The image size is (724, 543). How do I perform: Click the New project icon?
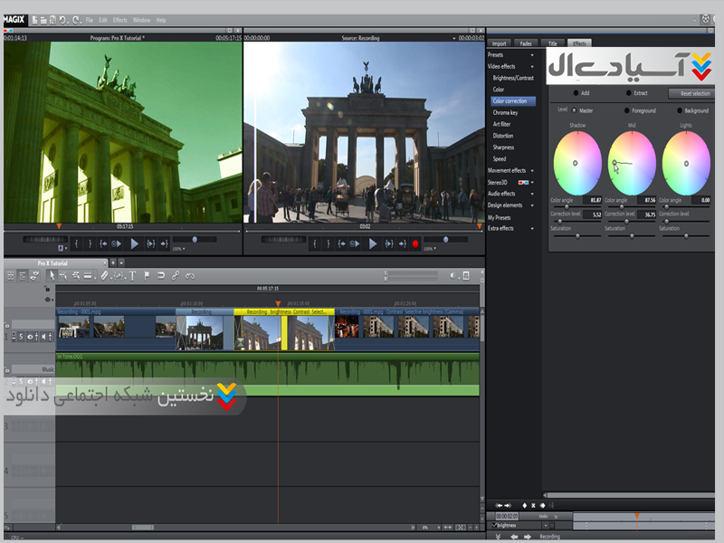[x=35, y=19]
